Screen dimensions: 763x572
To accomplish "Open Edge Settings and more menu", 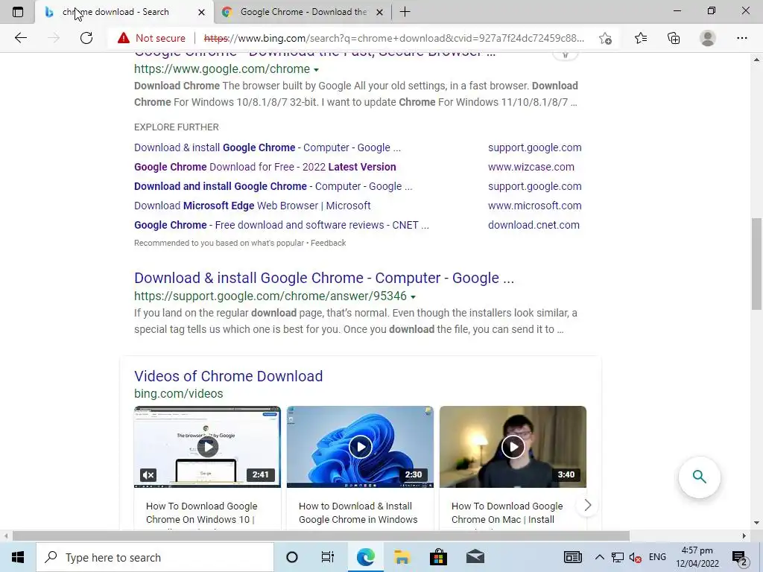I will (741, 38).
